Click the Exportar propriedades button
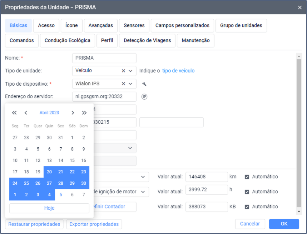 point(94,224)
